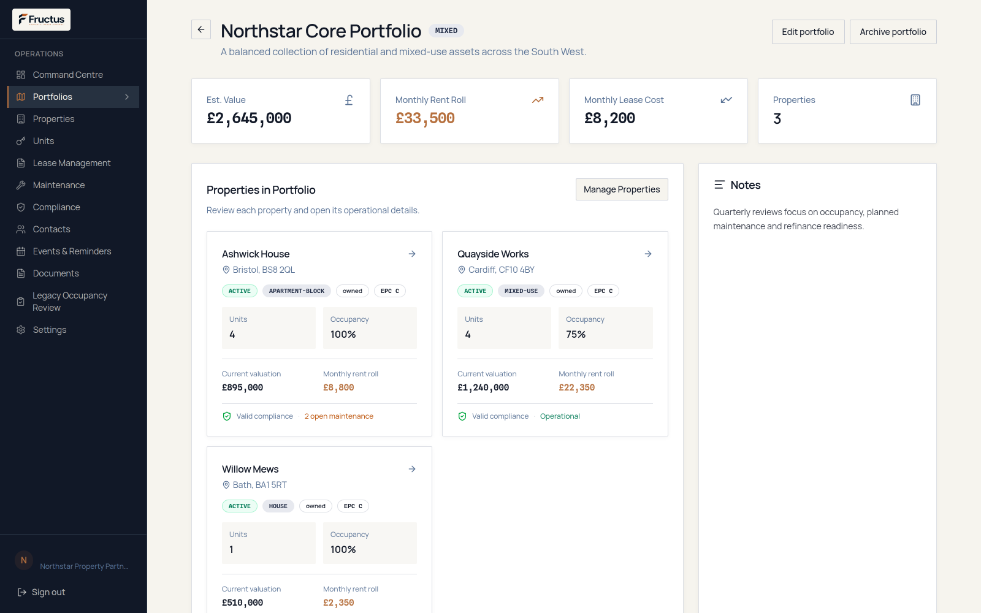Image resolution: width=981 pixels, height=613 pixels.
Task: Click Sign out
Action: (x=48, y=592)
